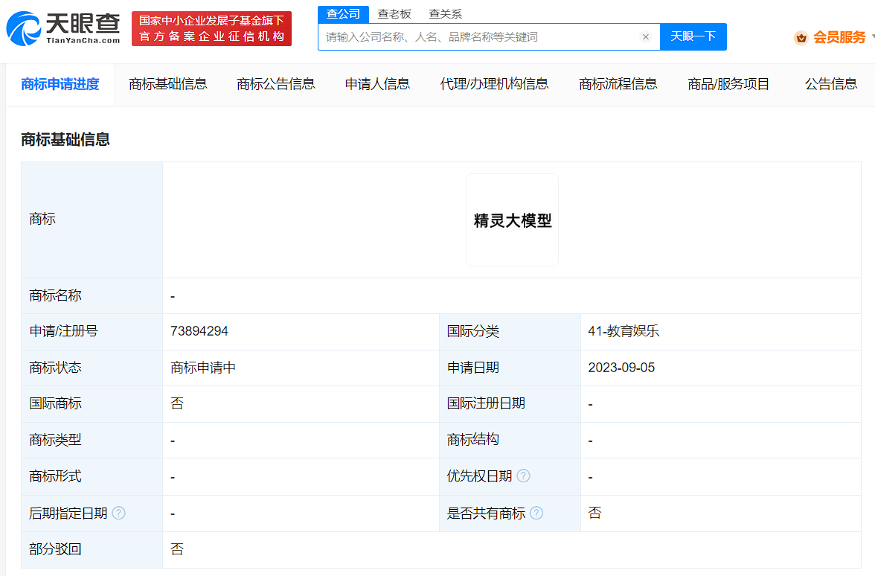
Task: Select the 查公司 search mode
Action: click(x=344, y=13)
